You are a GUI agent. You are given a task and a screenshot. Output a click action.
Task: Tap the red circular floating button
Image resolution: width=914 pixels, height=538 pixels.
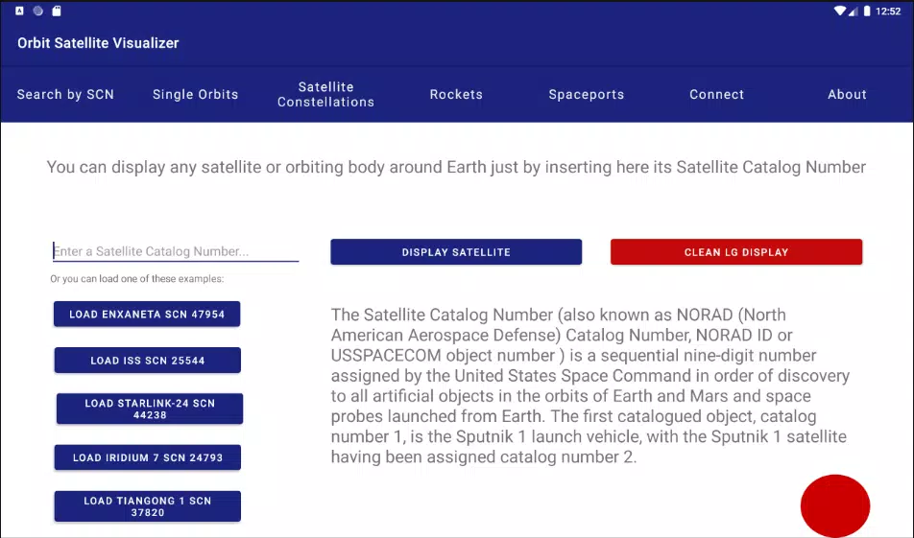[x=835, y=506]
